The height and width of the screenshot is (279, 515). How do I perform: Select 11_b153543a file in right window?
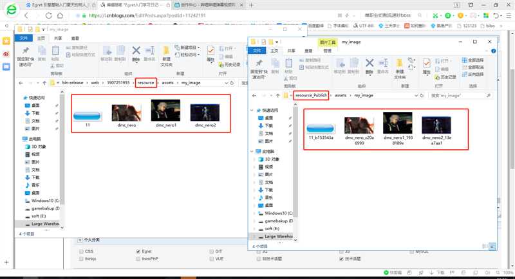pos(321,132)
